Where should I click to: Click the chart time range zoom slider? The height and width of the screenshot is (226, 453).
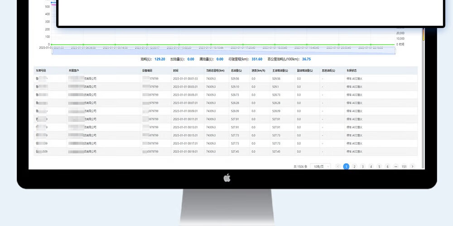[224, 52]
